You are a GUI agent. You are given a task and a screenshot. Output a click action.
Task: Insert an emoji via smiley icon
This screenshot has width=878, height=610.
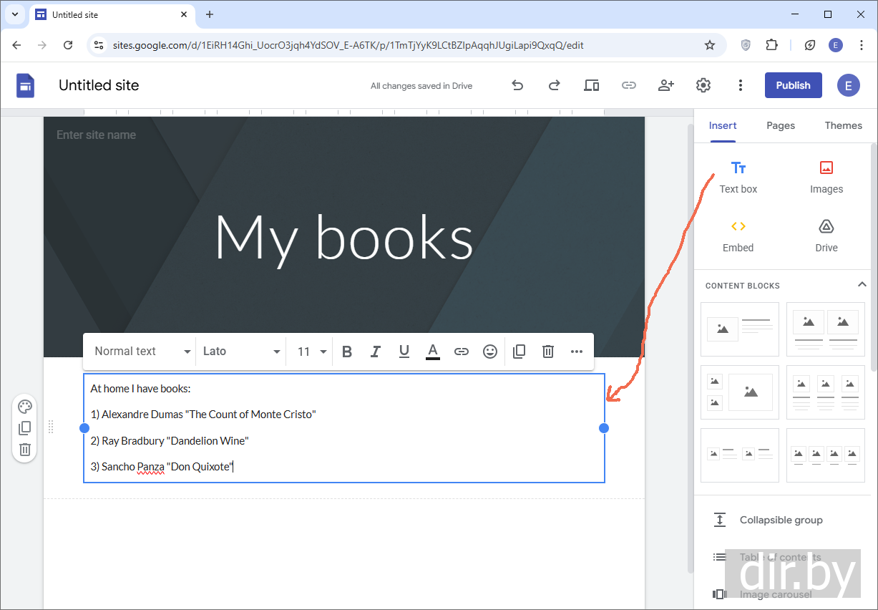(490, 352)
